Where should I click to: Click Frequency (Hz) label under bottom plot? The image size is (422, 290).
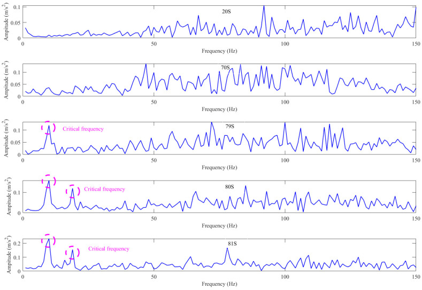(x=219, y=284)
